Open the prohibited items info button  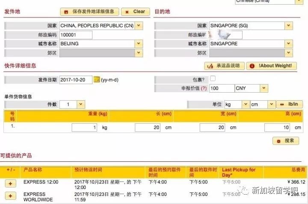[224, 66]
